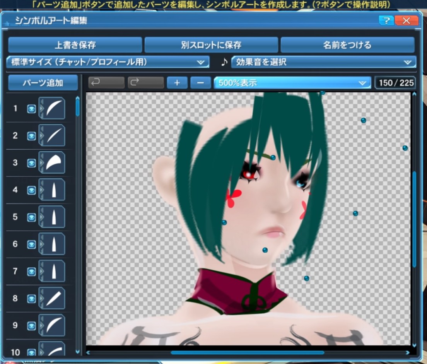Screen dimensions: 427x364
Task: Click the 150 / 225 parts counter
Action: pyautogui.click(x=396, y=82)
